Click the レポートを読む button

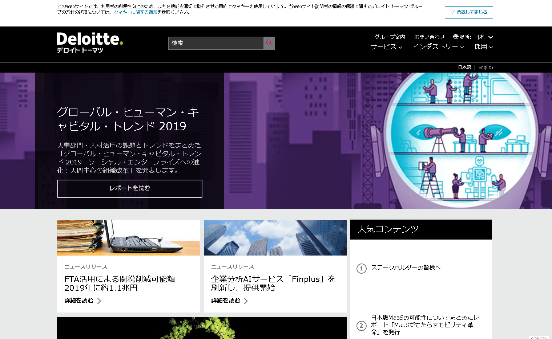pos(129,188)
